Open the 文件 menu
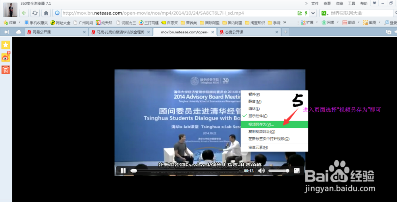The width and height of the screenshot is (397, 202). [315, 4]
